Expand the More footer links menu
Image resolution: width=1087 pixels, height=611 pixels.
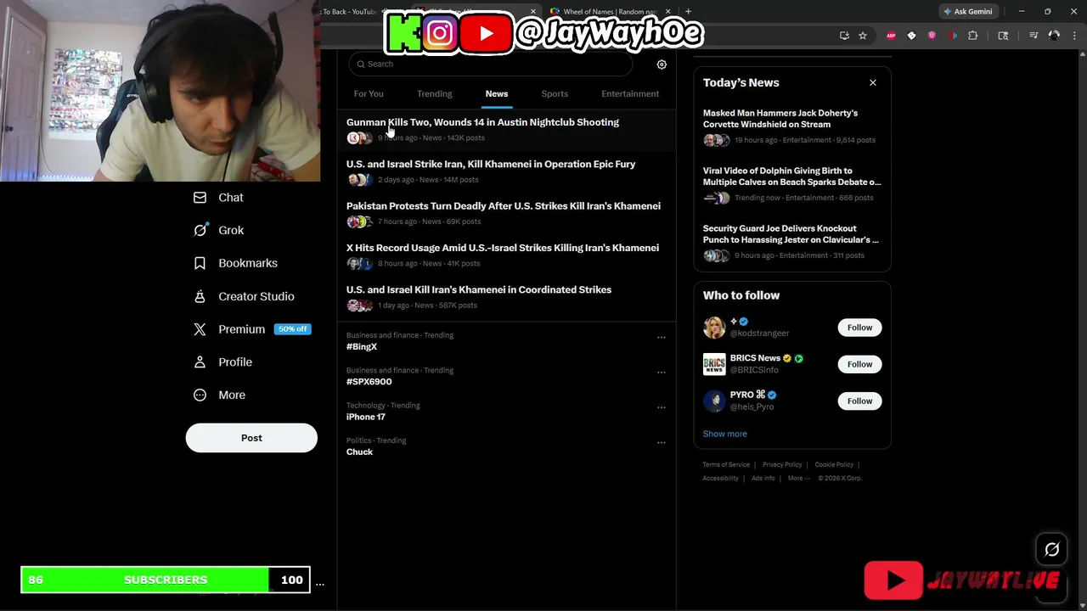798,478
